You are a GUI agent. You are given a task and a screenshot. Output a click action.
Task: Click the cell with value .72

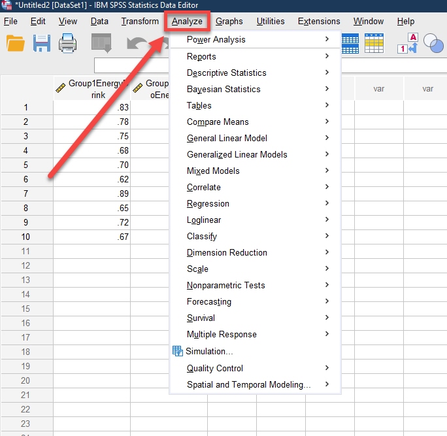coord(91,222)
